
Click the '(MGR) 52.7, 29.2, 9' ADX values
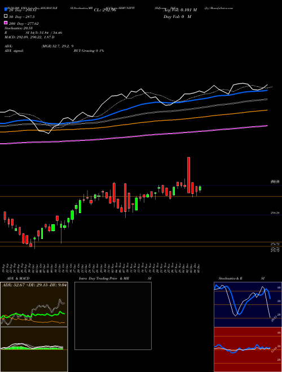tap(58, 46)
